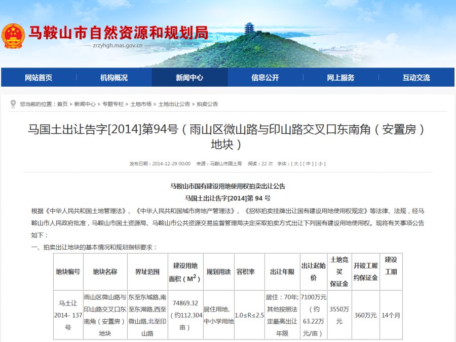Image resolution: width=456 pixels, height=342 pixels.
Task: Switch to the 新闻中心 tab
Action: coord(189,78)
